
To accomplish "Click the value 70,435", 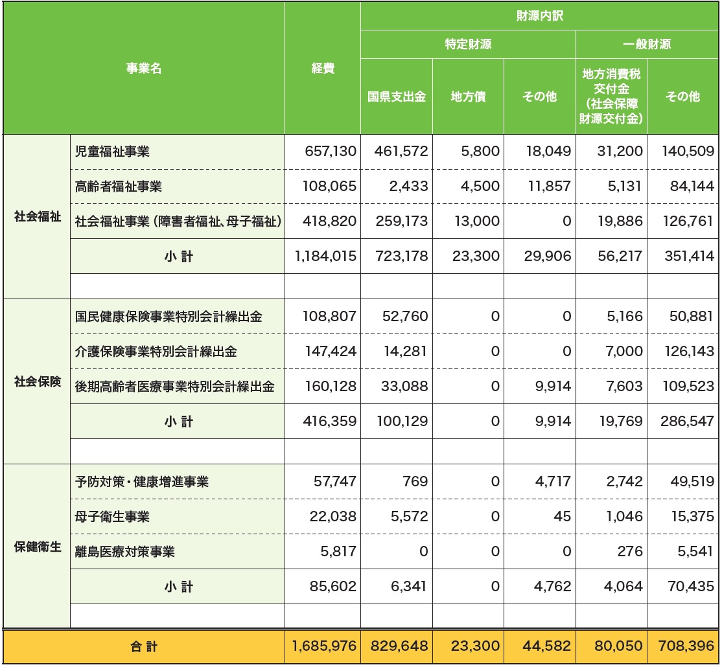I will (691, 587).
